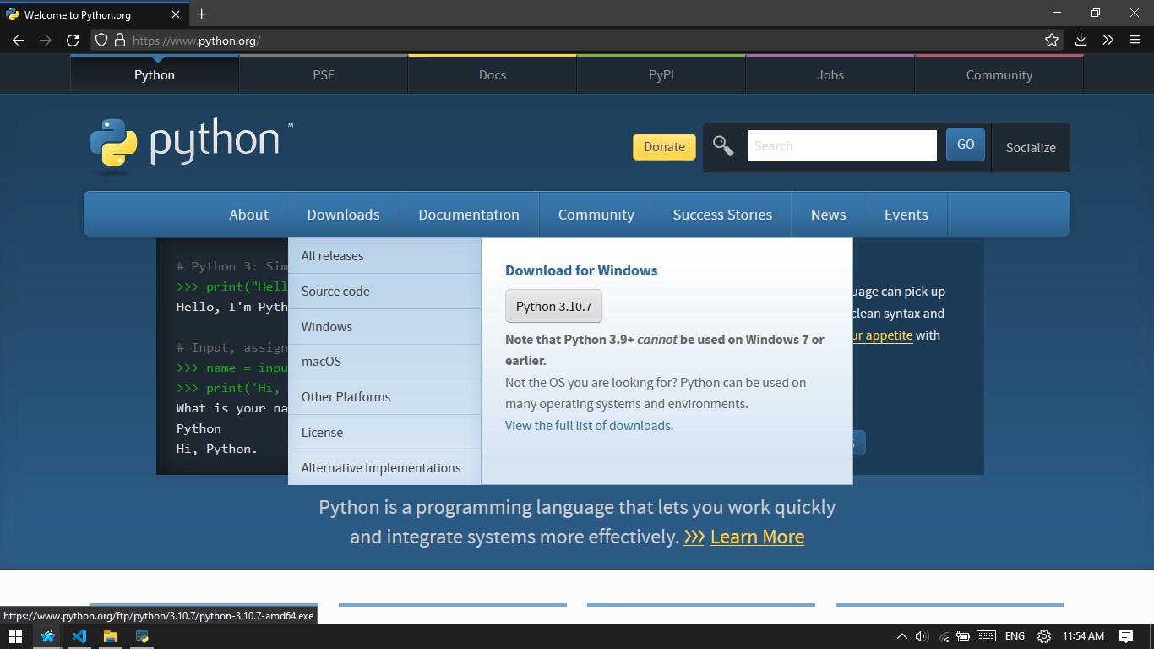Select macOS in Downloads menu
The image size is (1154, 649).
384,362
